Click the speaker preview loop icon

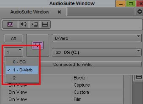point(24,24)
